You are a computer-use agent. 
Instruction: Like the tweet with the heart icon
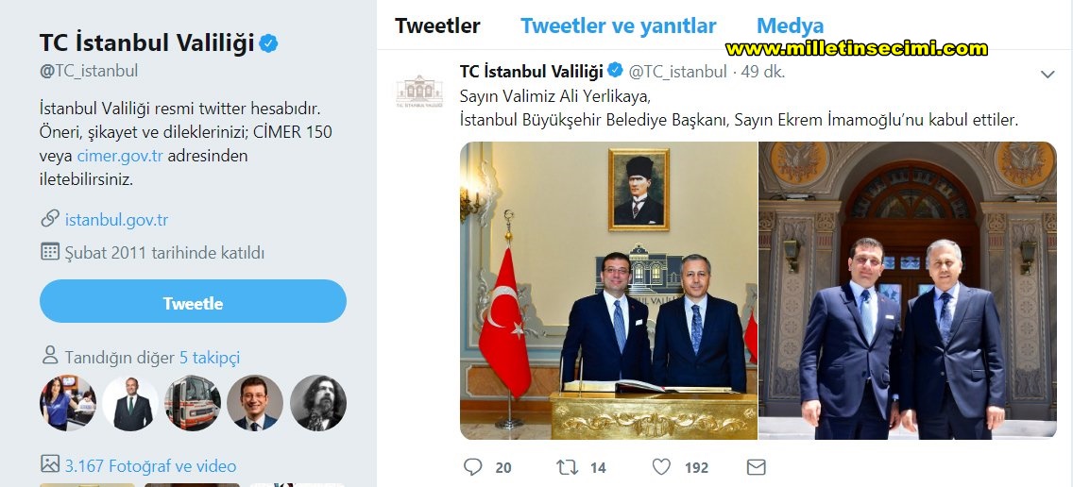coord(661,467)
